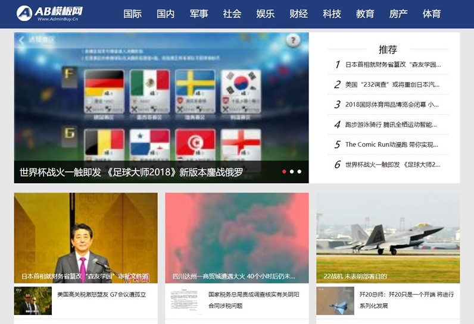
Task: Select the first red carousel dot
Action: point(284,172)
